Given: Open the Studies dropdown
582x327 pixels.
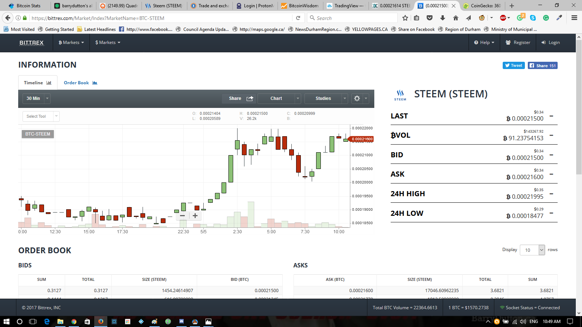Looking at the screenshot, I should (x=326, y=98).
